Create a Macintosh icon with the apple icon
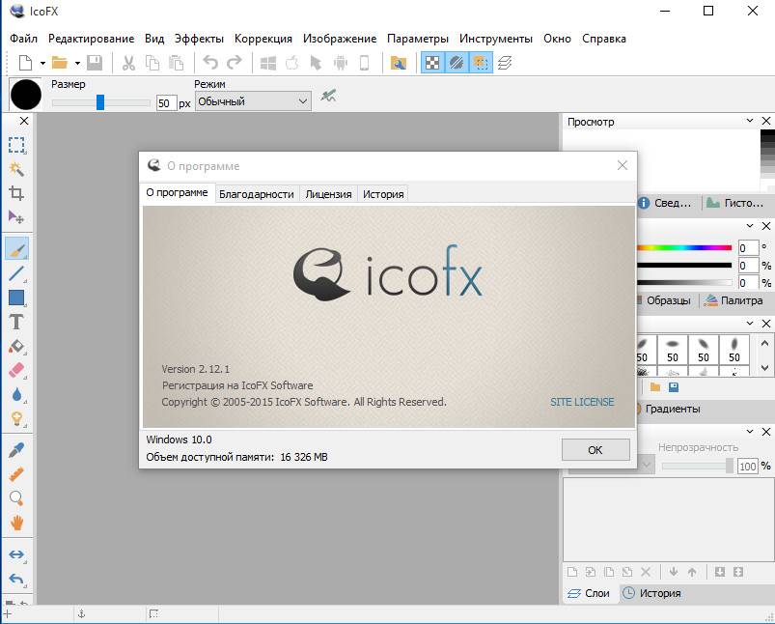This screenshot has width=775, height=624. click(x=292, y=63)
